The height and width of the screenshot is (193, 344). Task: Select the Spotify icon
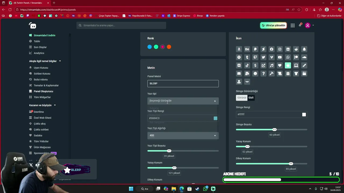click(x=239, y=57)
